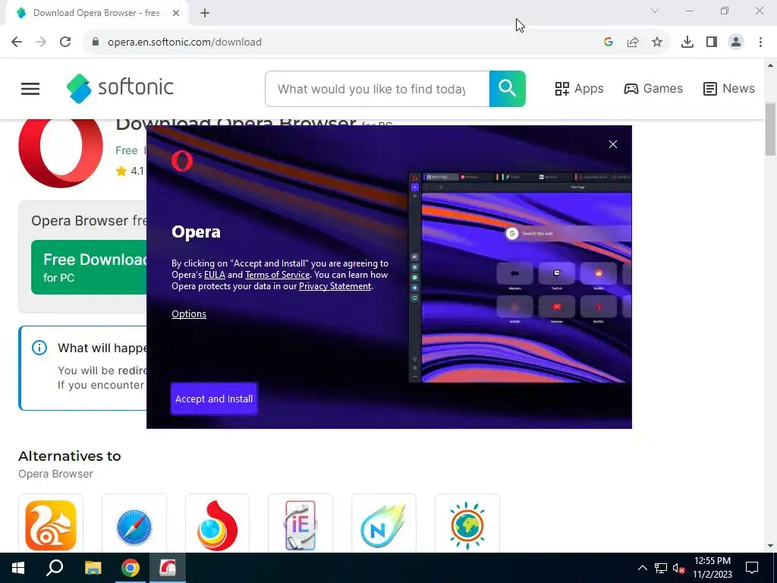Open Windows notification center
Screen dimensions: 777x583
(x=752, y=568)
